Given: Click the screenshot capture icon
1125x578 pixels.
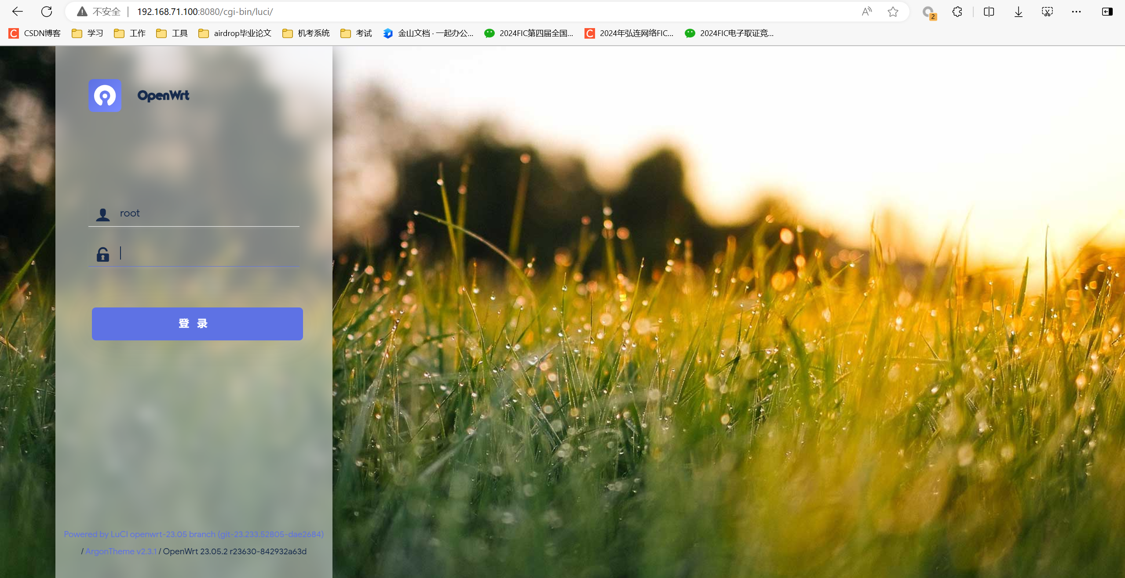Looking at the screenshot, I should (x=1047, y=12).
